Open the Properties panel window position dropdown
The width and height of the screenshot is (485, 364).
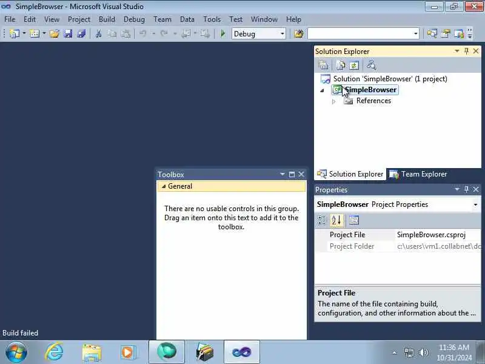(x=457, y=189)
